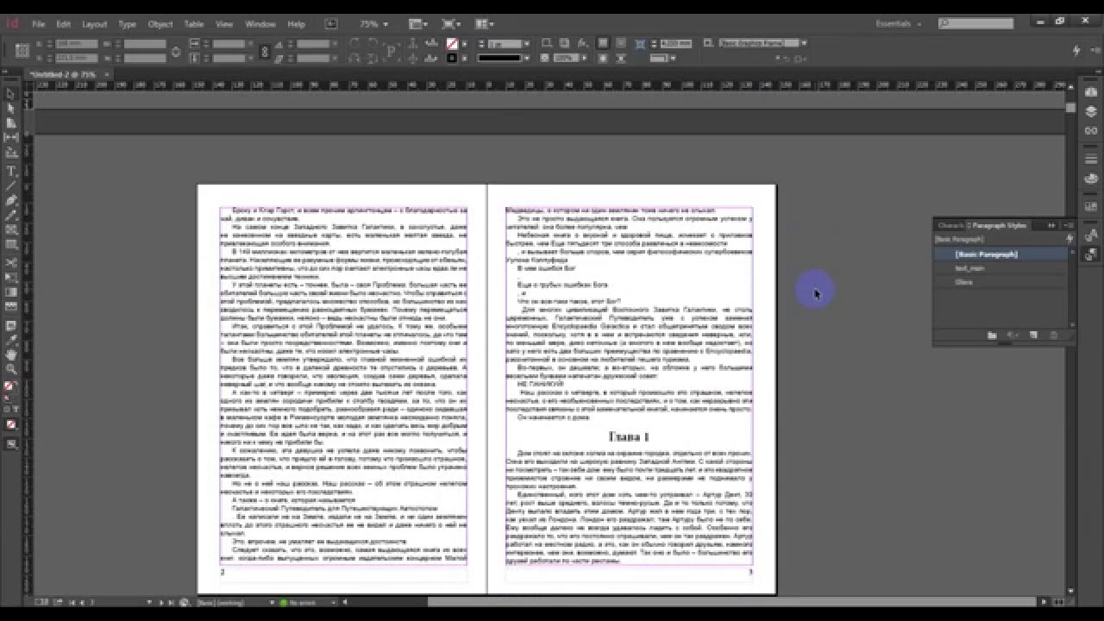Select the Selection tool in Tools panel
Viewport: 1104px width, 621px height.
[11, 94]
